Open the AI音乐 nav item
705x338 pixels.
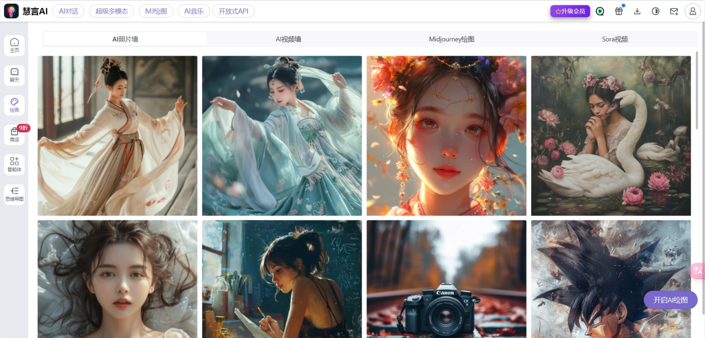coord(194,11)
